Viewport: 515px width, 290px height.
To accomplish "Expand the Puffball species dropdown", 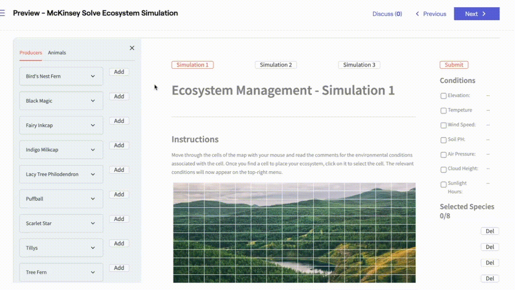I will click(61, 199).
